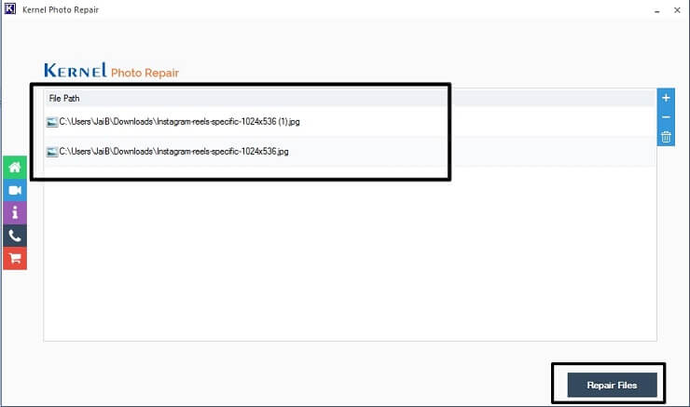Click the green Home sidebar icon
Screen dimensions: 690x407
15,168
